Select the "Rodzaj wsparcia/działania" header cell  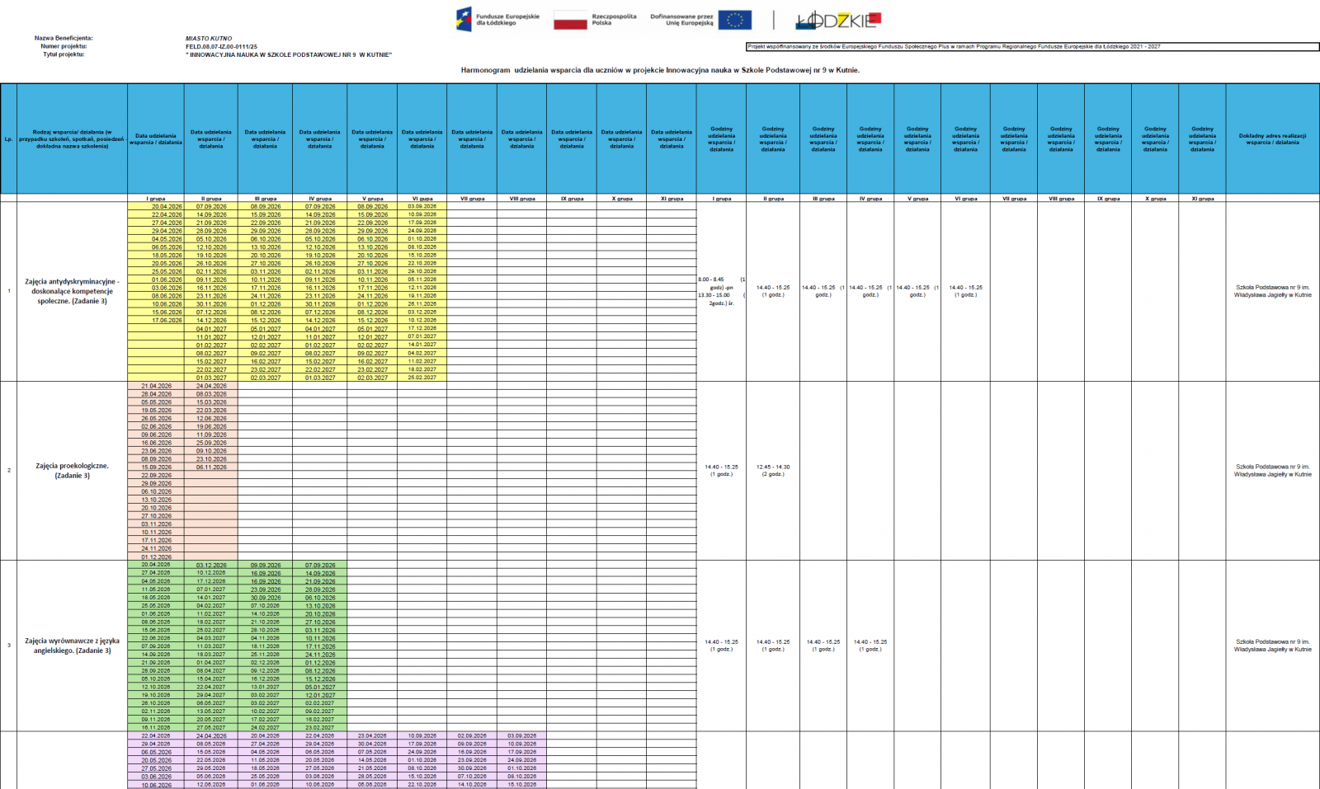pos(72,139)
